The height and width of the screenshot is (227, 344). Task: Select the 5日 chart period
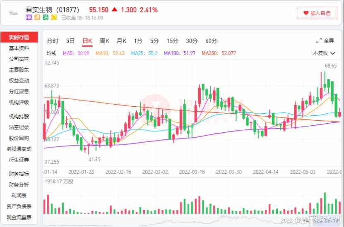click(70, 41)
